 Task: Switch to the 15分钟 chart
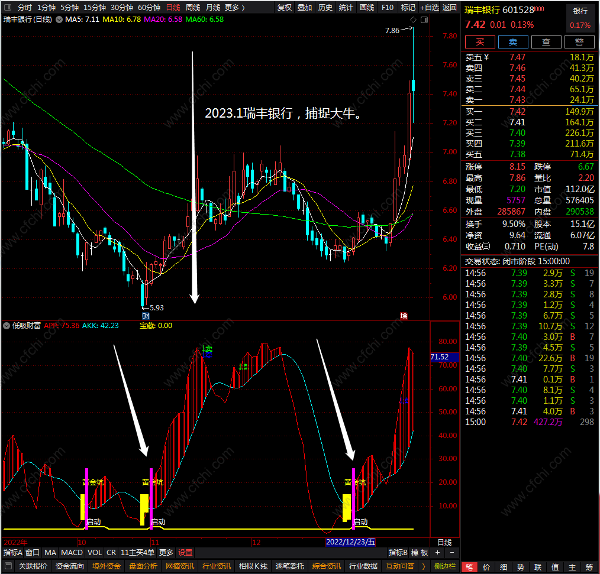pyautogui.click(x=95, y=7)
